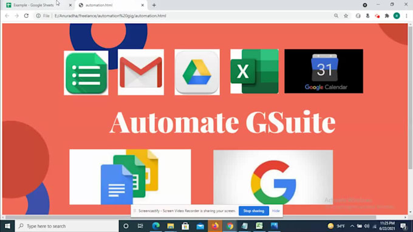Open the Google Calendar tile
This screenshot has width=413, height=232.
(324, 71)
